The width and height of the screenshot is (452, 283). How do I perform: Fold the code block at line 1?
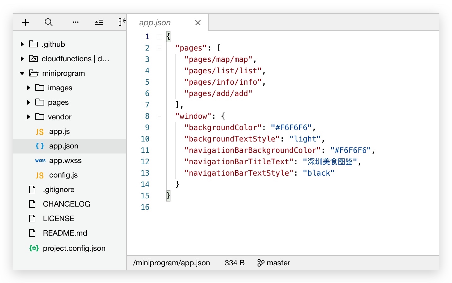coord(159,37)
